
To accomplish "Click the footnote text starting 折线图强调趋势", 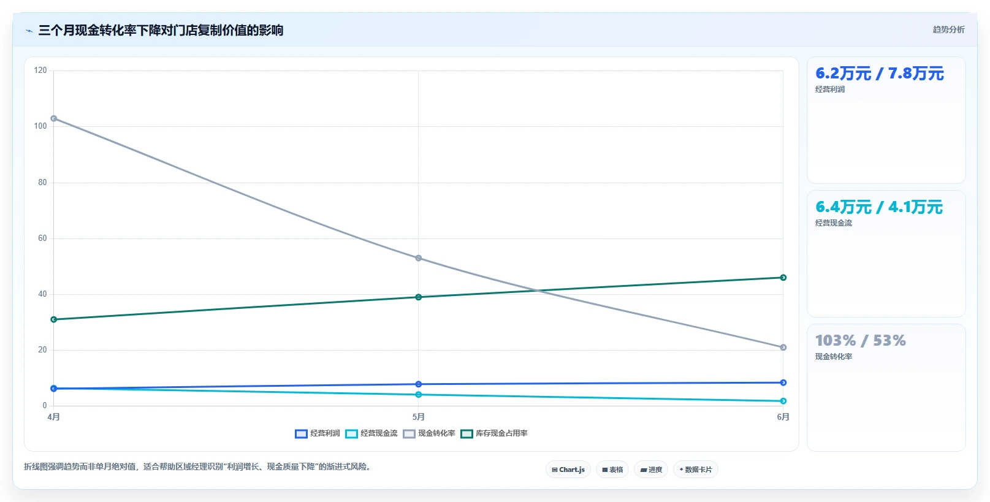I will (199, 467).
